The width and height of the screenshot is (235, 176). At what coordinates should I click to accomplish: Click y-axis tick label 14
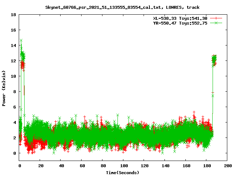click(13, 45)
